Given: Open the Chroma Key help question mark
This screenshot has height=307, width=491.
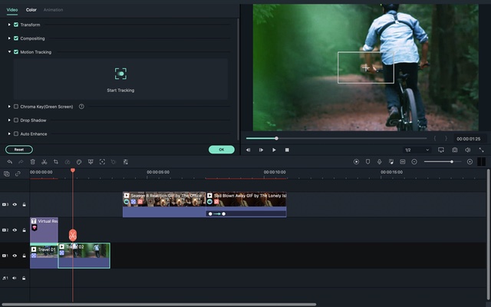Looking at the screenshot, I should coord(81,107).
